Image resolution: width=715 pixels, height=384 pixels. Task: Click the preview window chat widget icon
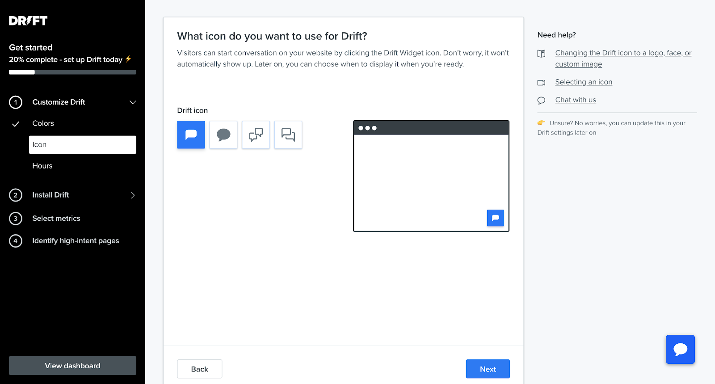[x=495, y=218]
